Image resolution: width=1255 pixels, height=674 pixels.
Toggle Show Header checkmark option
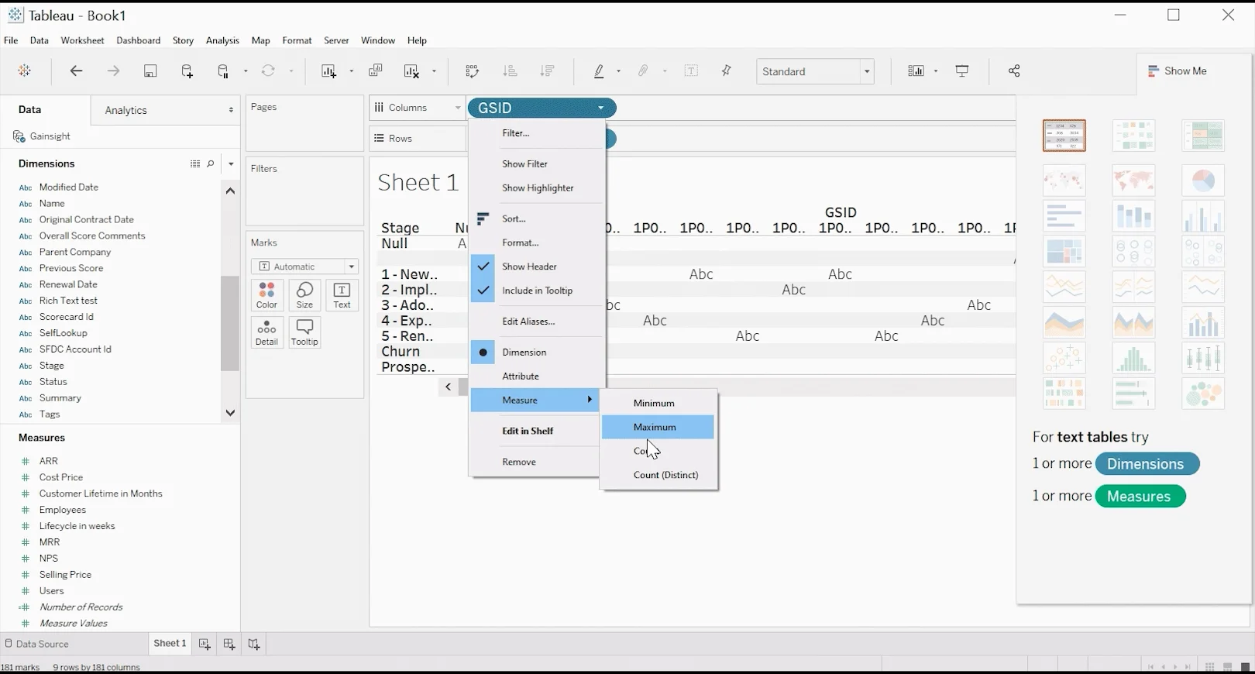coord(529,267)
